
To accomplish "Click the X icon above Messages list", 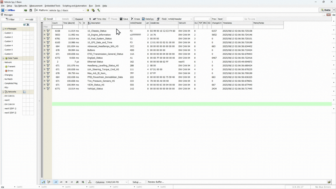I will click(x=28, y=25).
